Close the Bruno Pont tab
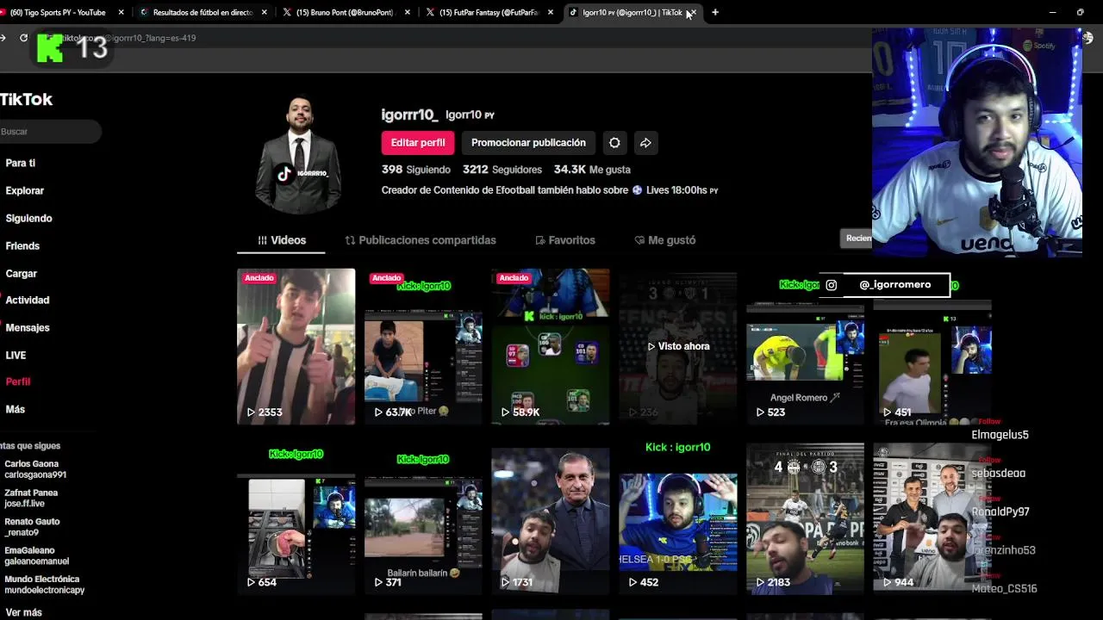The width and height of the screenshot is (1103, 620). pyautogui.click(x=408, y=12)
